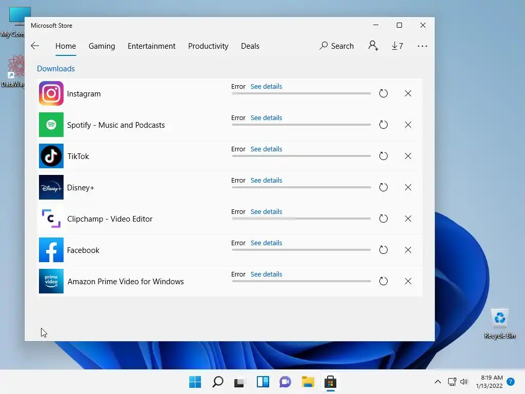This screenshot has width=525, height=394.
Task: Click the Clipchamp progress bar
Action: click(301, 219)
